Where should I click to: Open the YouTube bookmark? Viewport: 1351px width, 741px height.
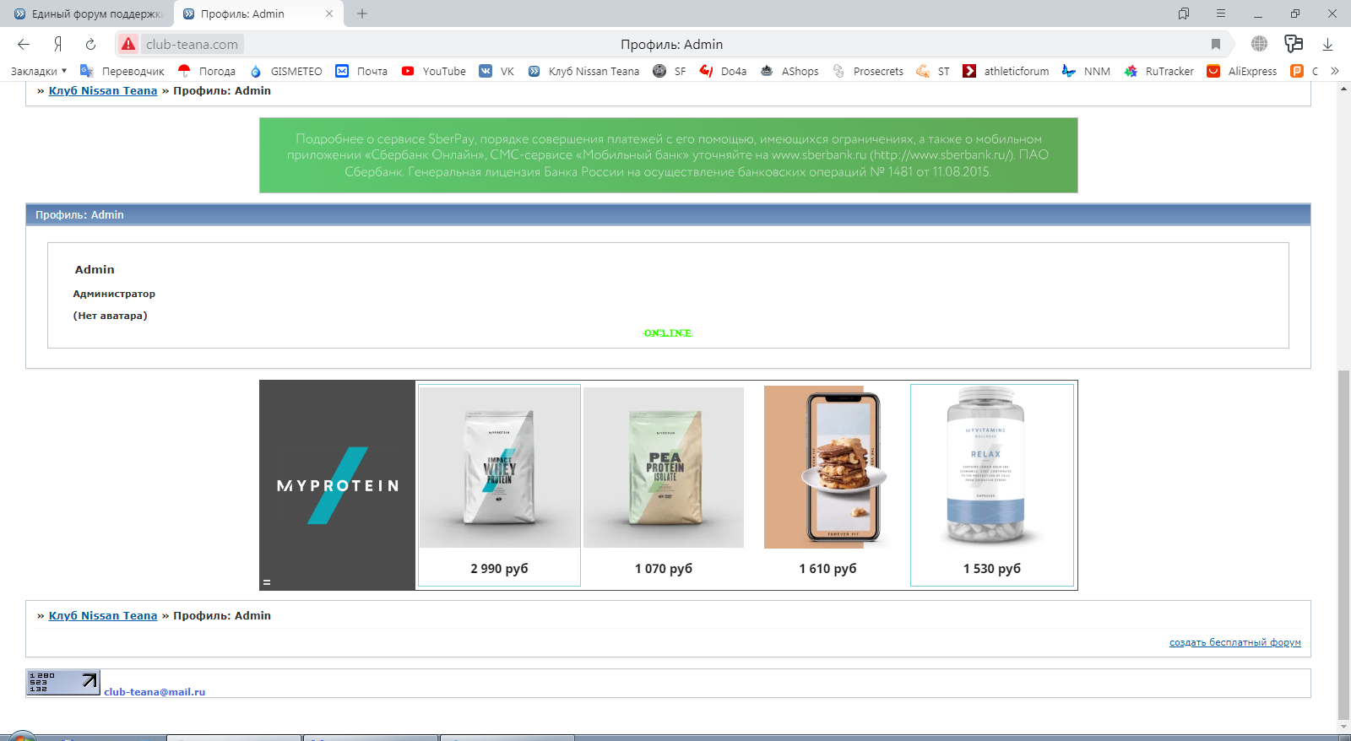click(434, 71)
